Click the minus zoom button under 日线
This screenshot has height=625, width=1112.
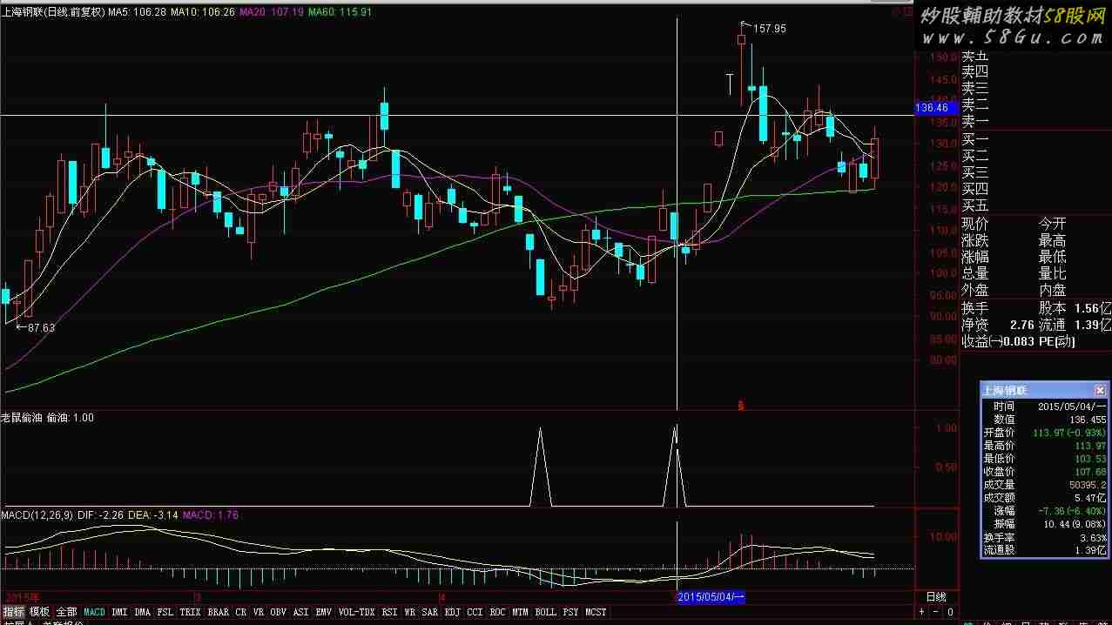click(936, 612)
